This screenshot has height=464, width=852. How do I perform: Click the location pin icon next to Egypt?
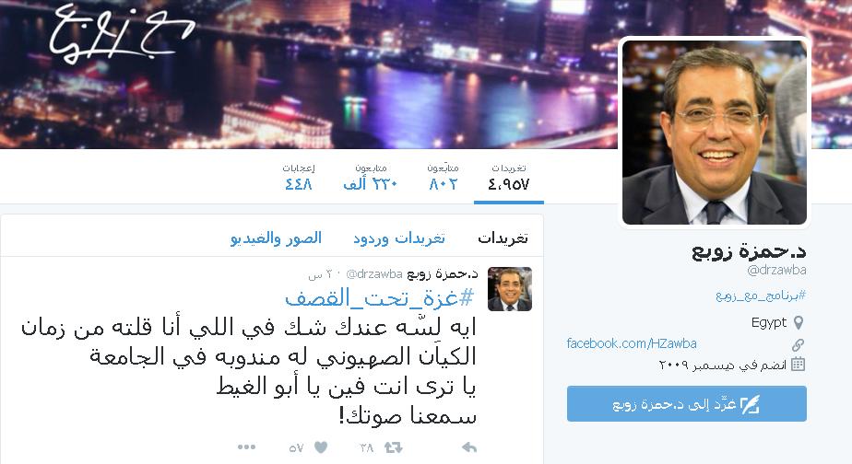pos(799,323)
